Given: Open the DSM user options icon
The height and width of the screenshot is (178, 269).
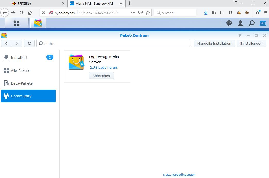Looking at the screenshot, I should [x=240, y=23].
